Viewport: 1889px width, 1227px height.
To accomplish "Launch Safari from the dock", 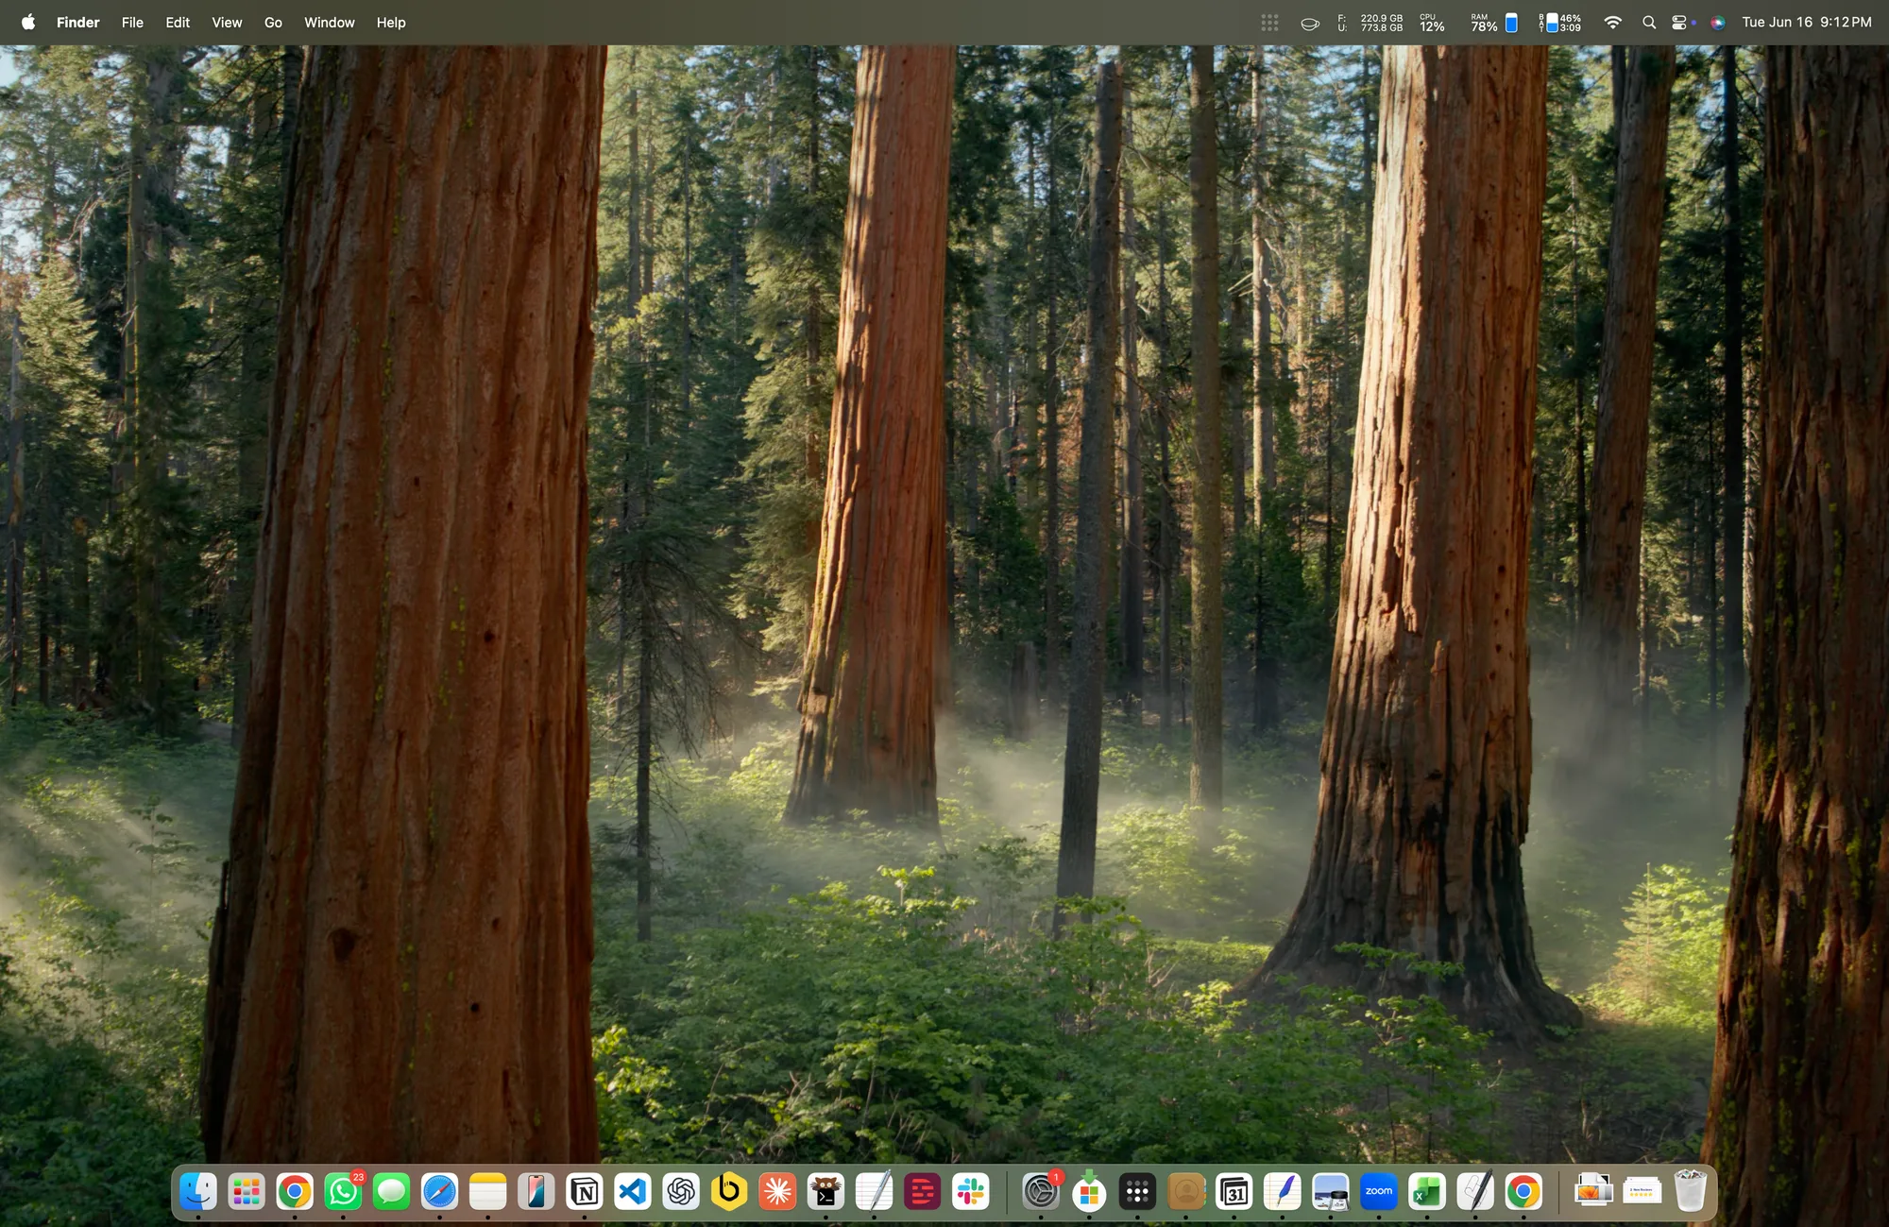I will (x=439, y=1192).
